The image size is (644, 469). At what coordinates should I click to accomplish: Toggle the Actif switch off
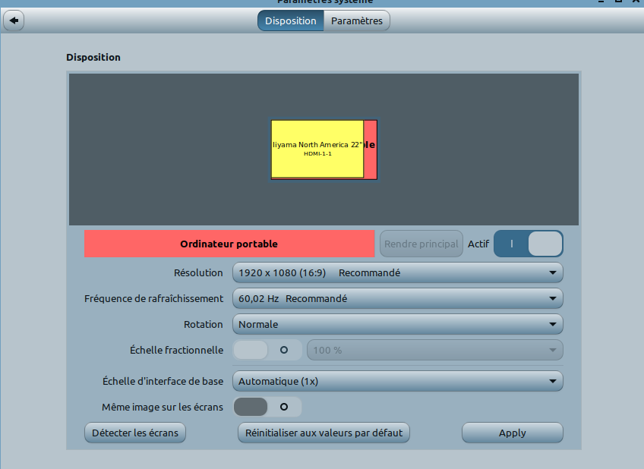529,244
